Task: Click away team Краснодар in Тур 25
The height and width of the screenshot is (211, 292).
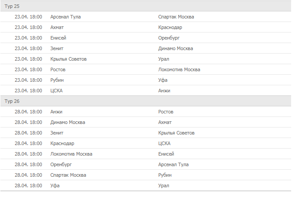Action: pyautogui.click(x=170, y=27)
